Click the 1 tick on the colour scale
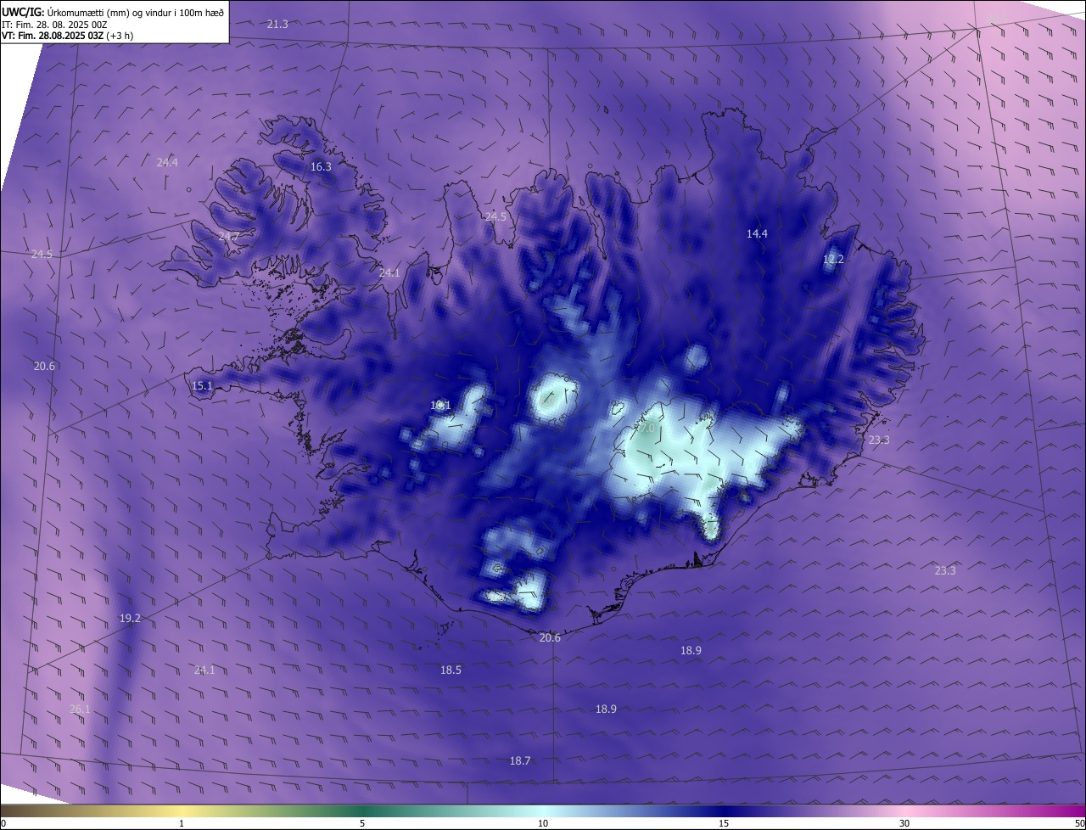Screen dimensions: 1086x830 point(182,823)
